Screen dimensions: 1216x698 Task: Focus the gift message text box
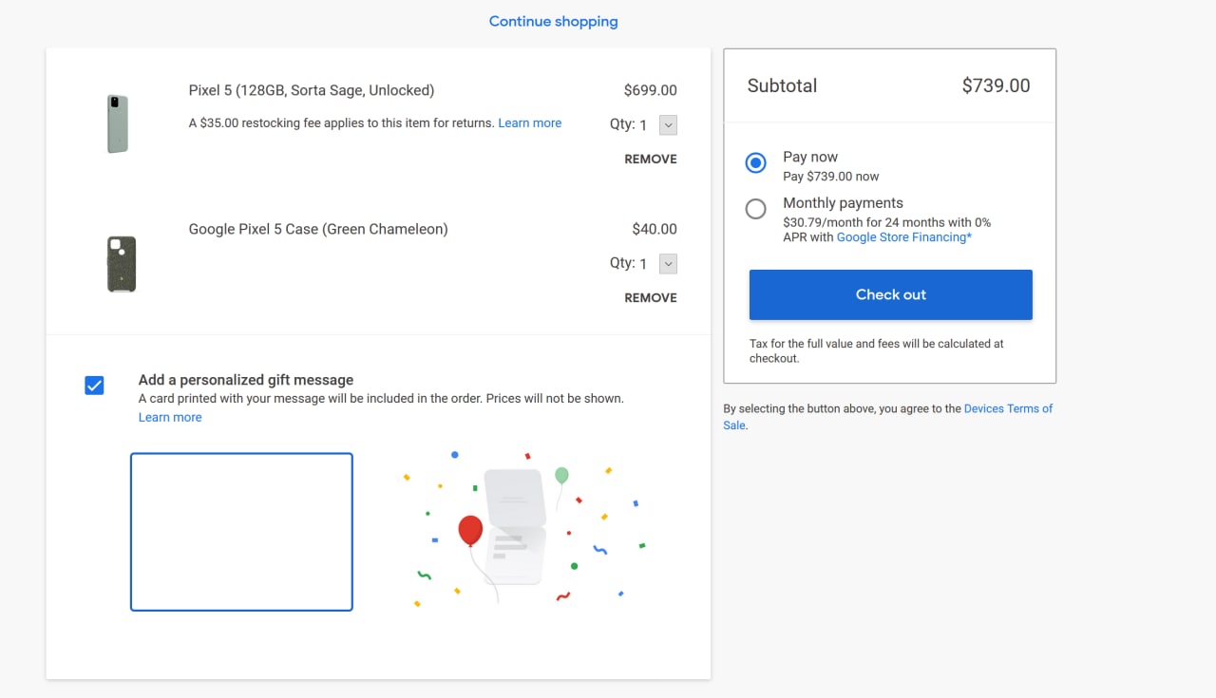coord(241,532)
